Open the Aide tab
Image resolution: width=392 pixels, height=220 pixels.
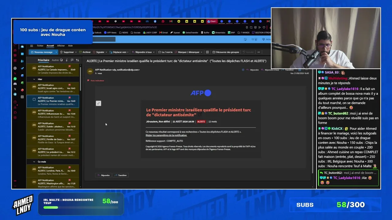tap(70, 46)
